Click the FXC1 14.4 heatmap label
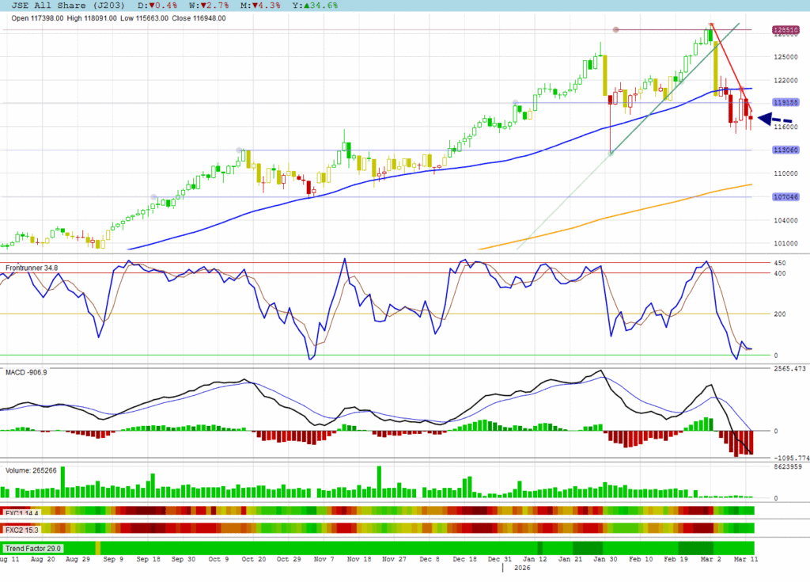The image size is (810, 582). click(22, 512)
